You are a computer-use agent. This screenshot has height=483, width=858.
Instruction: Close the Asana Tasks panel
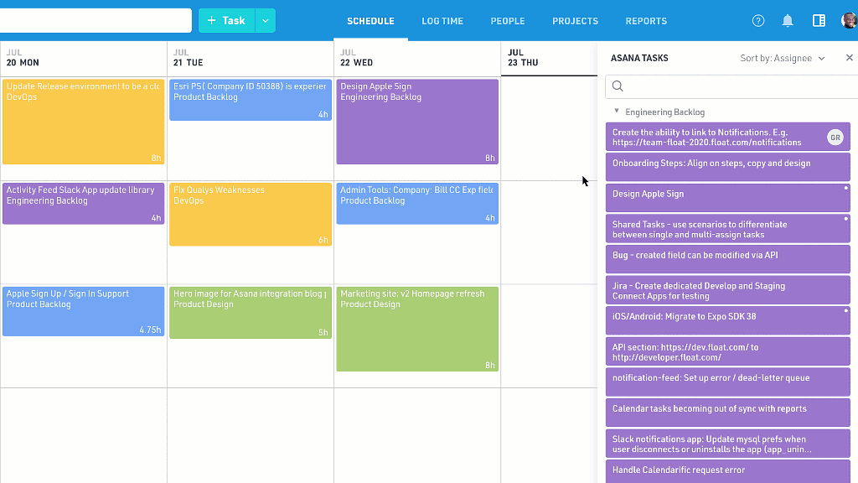tap(849, 58)
